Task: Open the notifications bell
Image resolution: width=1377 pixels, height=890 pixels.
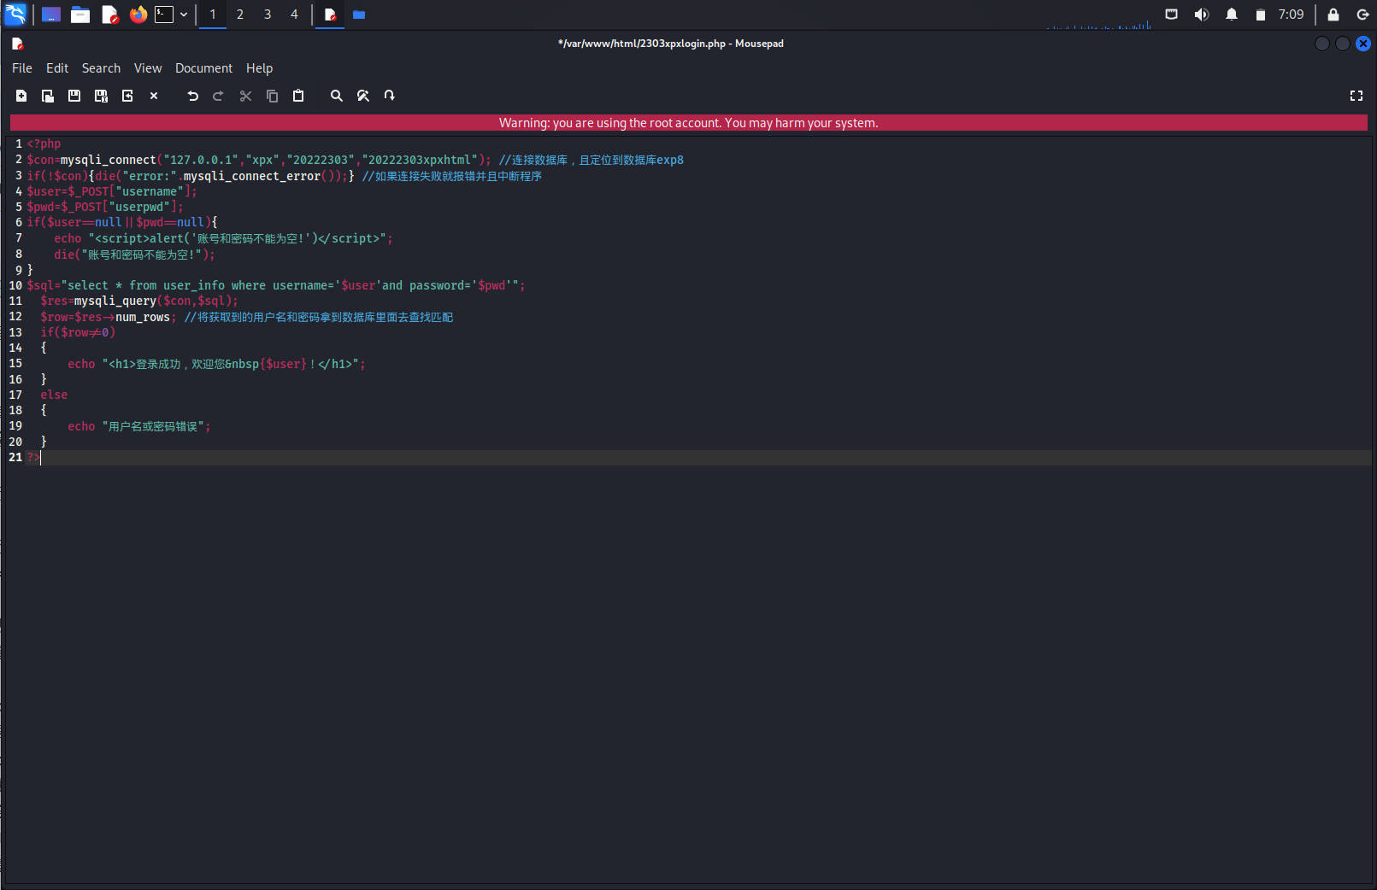Action: pos(1232,15)
